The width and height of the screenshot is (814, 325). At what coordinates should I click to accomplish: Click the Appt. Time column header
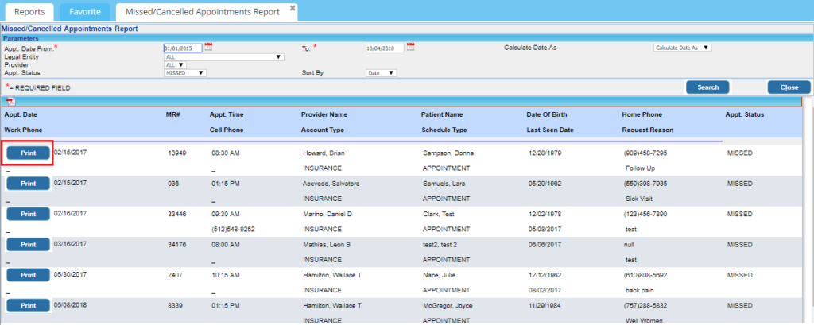[x=227, y=114]
